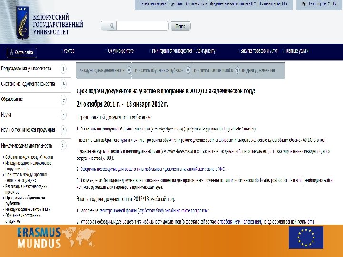Open the Ректор menu item
The height and width of the screenshot is (257, 343).
[69, 51]
